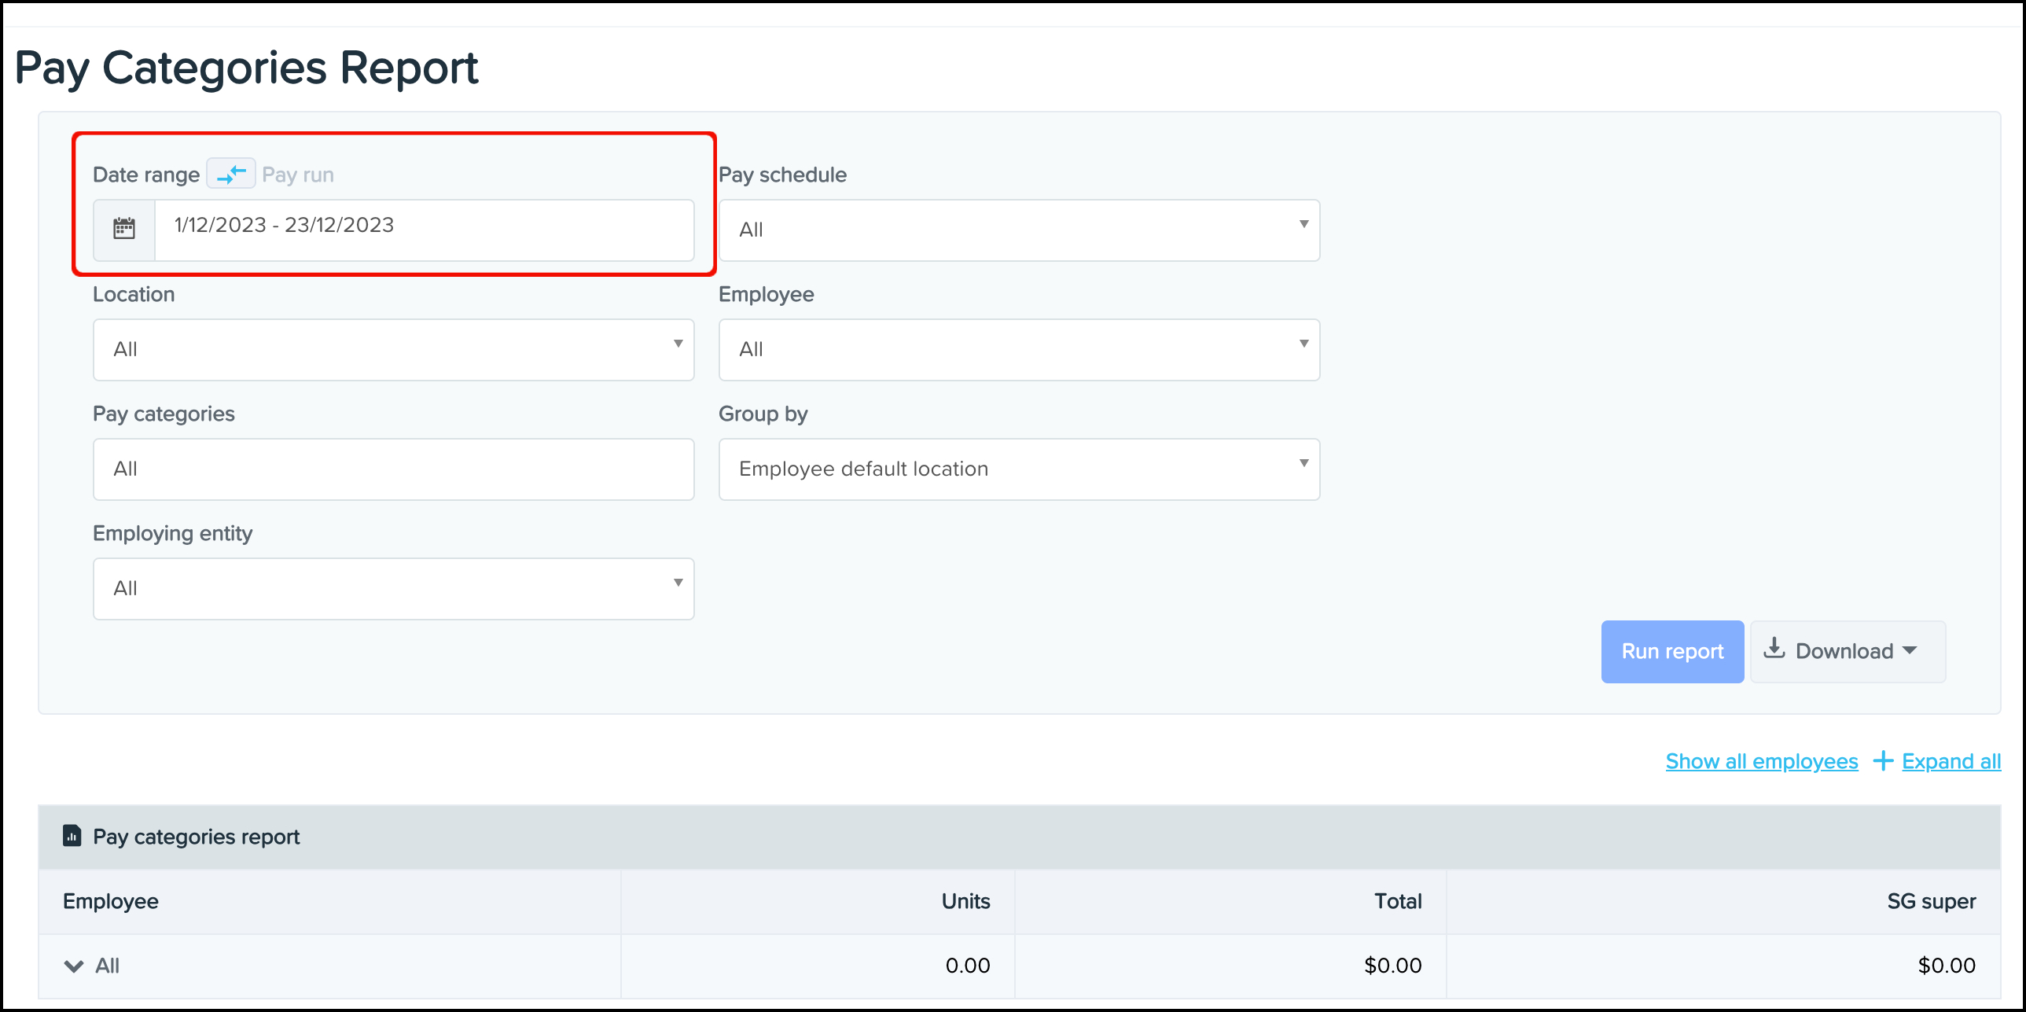Select the Pay run label
This screenshot has height=1012, width=2026.
(x=299, y=174)
